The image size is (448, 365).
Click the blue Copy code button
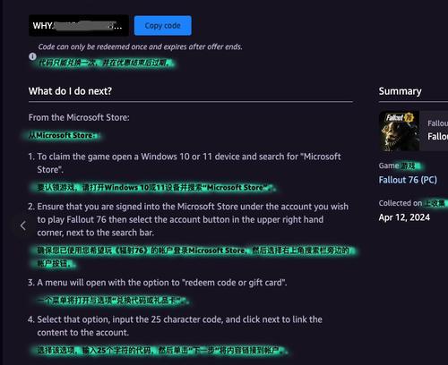[x=163, y=26]
